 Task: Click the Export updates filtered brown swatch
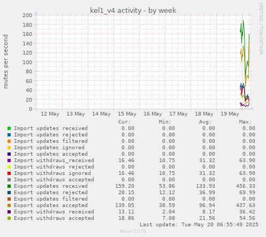[9, 199]
